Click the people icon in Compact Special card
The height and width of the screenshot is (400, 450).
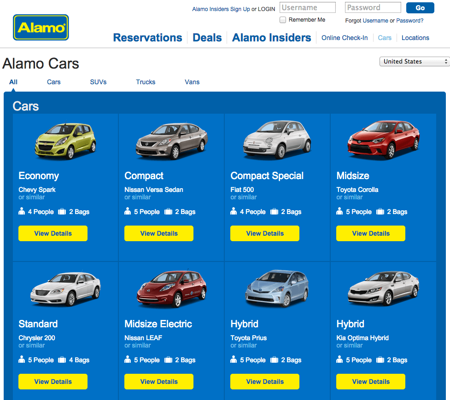234,211
